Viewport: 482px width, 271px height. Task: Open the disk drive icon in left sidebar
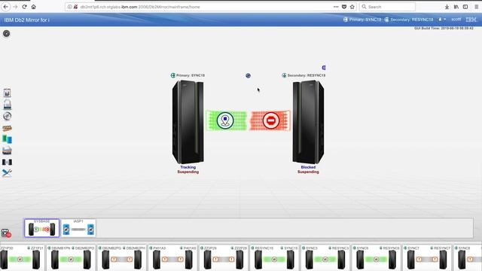(x=7, y=105)
